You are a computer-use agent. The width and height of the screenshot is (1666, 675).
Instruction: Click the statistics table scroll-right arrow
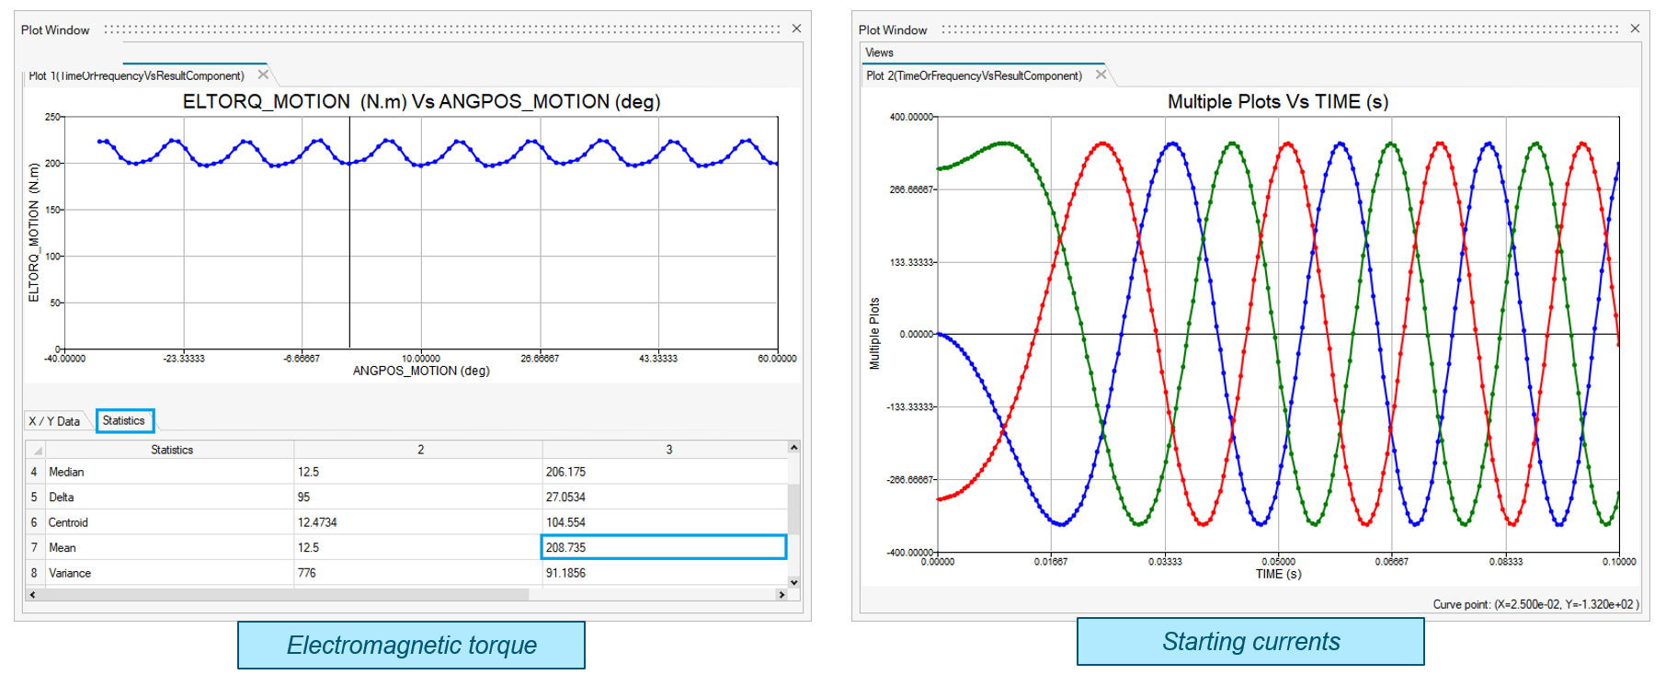782,595
